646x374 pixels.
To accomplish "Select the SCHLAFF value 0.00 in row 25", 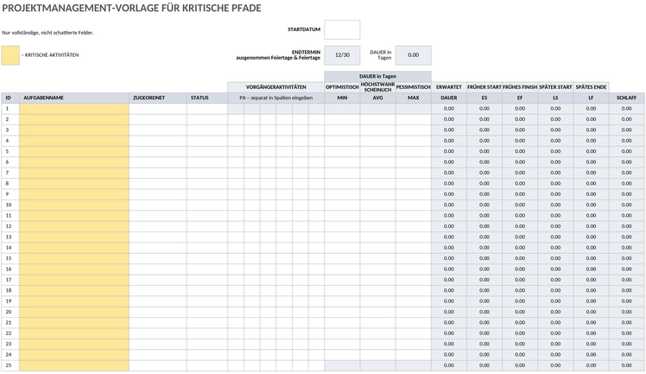I will click(627, 365).
